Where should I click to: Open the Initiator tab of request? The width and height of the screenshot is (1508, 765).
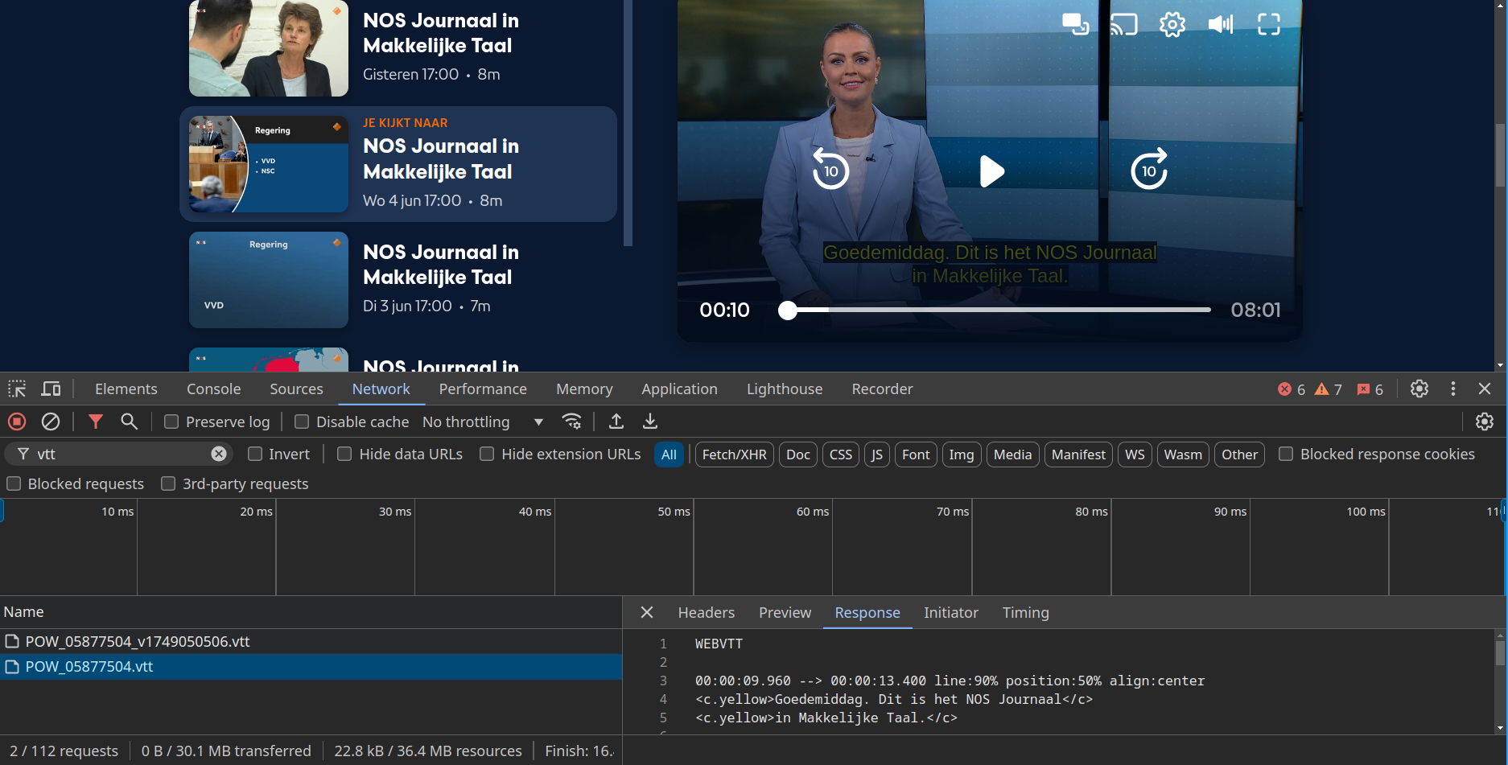pos(950,612)
